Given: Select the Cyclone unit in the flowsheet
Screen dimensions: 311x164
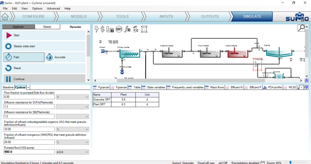Looking at the screenshot, I should (x=279, y=76).
